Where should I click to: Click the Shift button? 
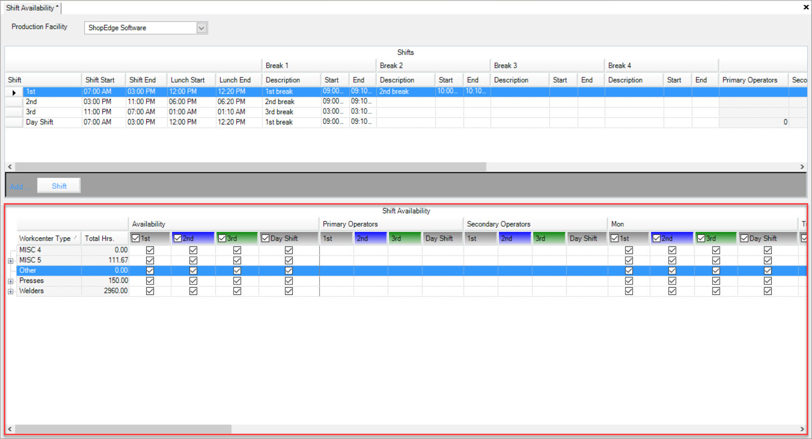point(59,186)
